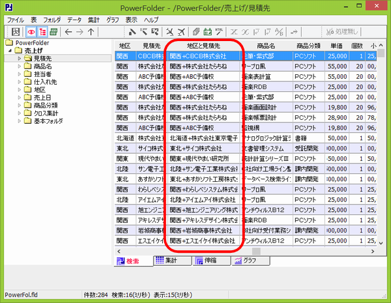
Task: Click the 商品分類 column header
Action: tap(308, 46)
